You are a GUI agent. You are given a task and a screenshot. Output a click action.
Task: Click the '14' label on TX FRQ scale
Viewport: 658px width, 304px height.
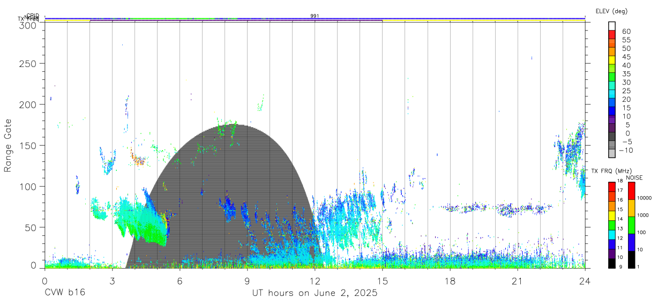point(620,219)
